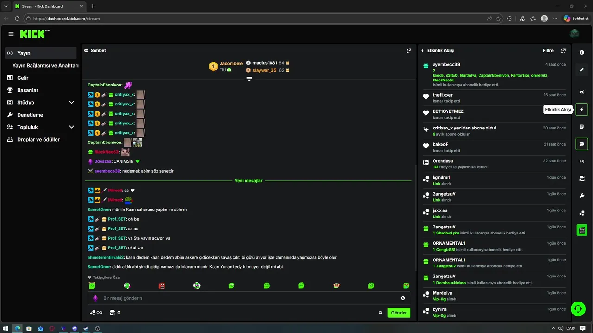Focus the Bir mesaj gönderin input
Image resolution: width=593 pixels, height=333 pixels.
point(249,298)
